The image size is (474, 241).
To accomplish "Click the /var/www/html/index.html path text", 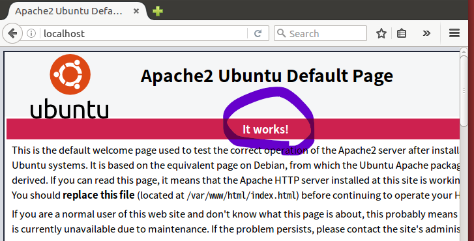I will pyautogui.click(x=241, y=195).
